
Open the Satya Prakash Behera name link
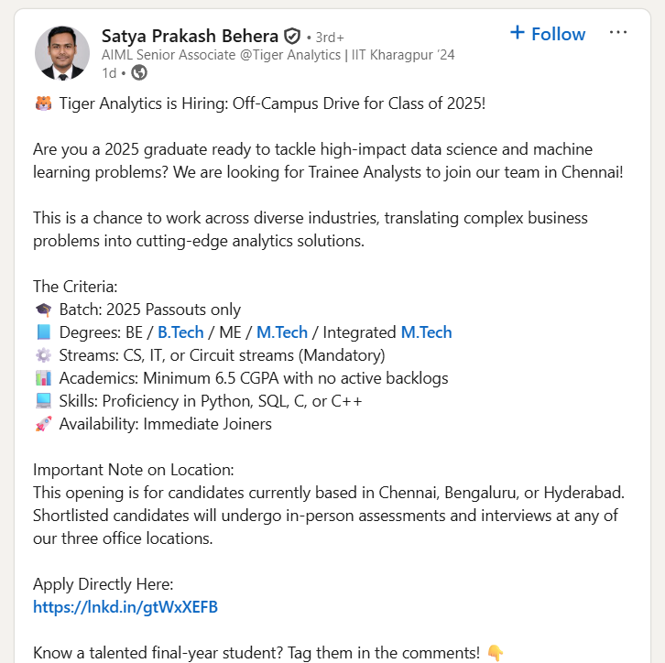[x=190, y=37]
